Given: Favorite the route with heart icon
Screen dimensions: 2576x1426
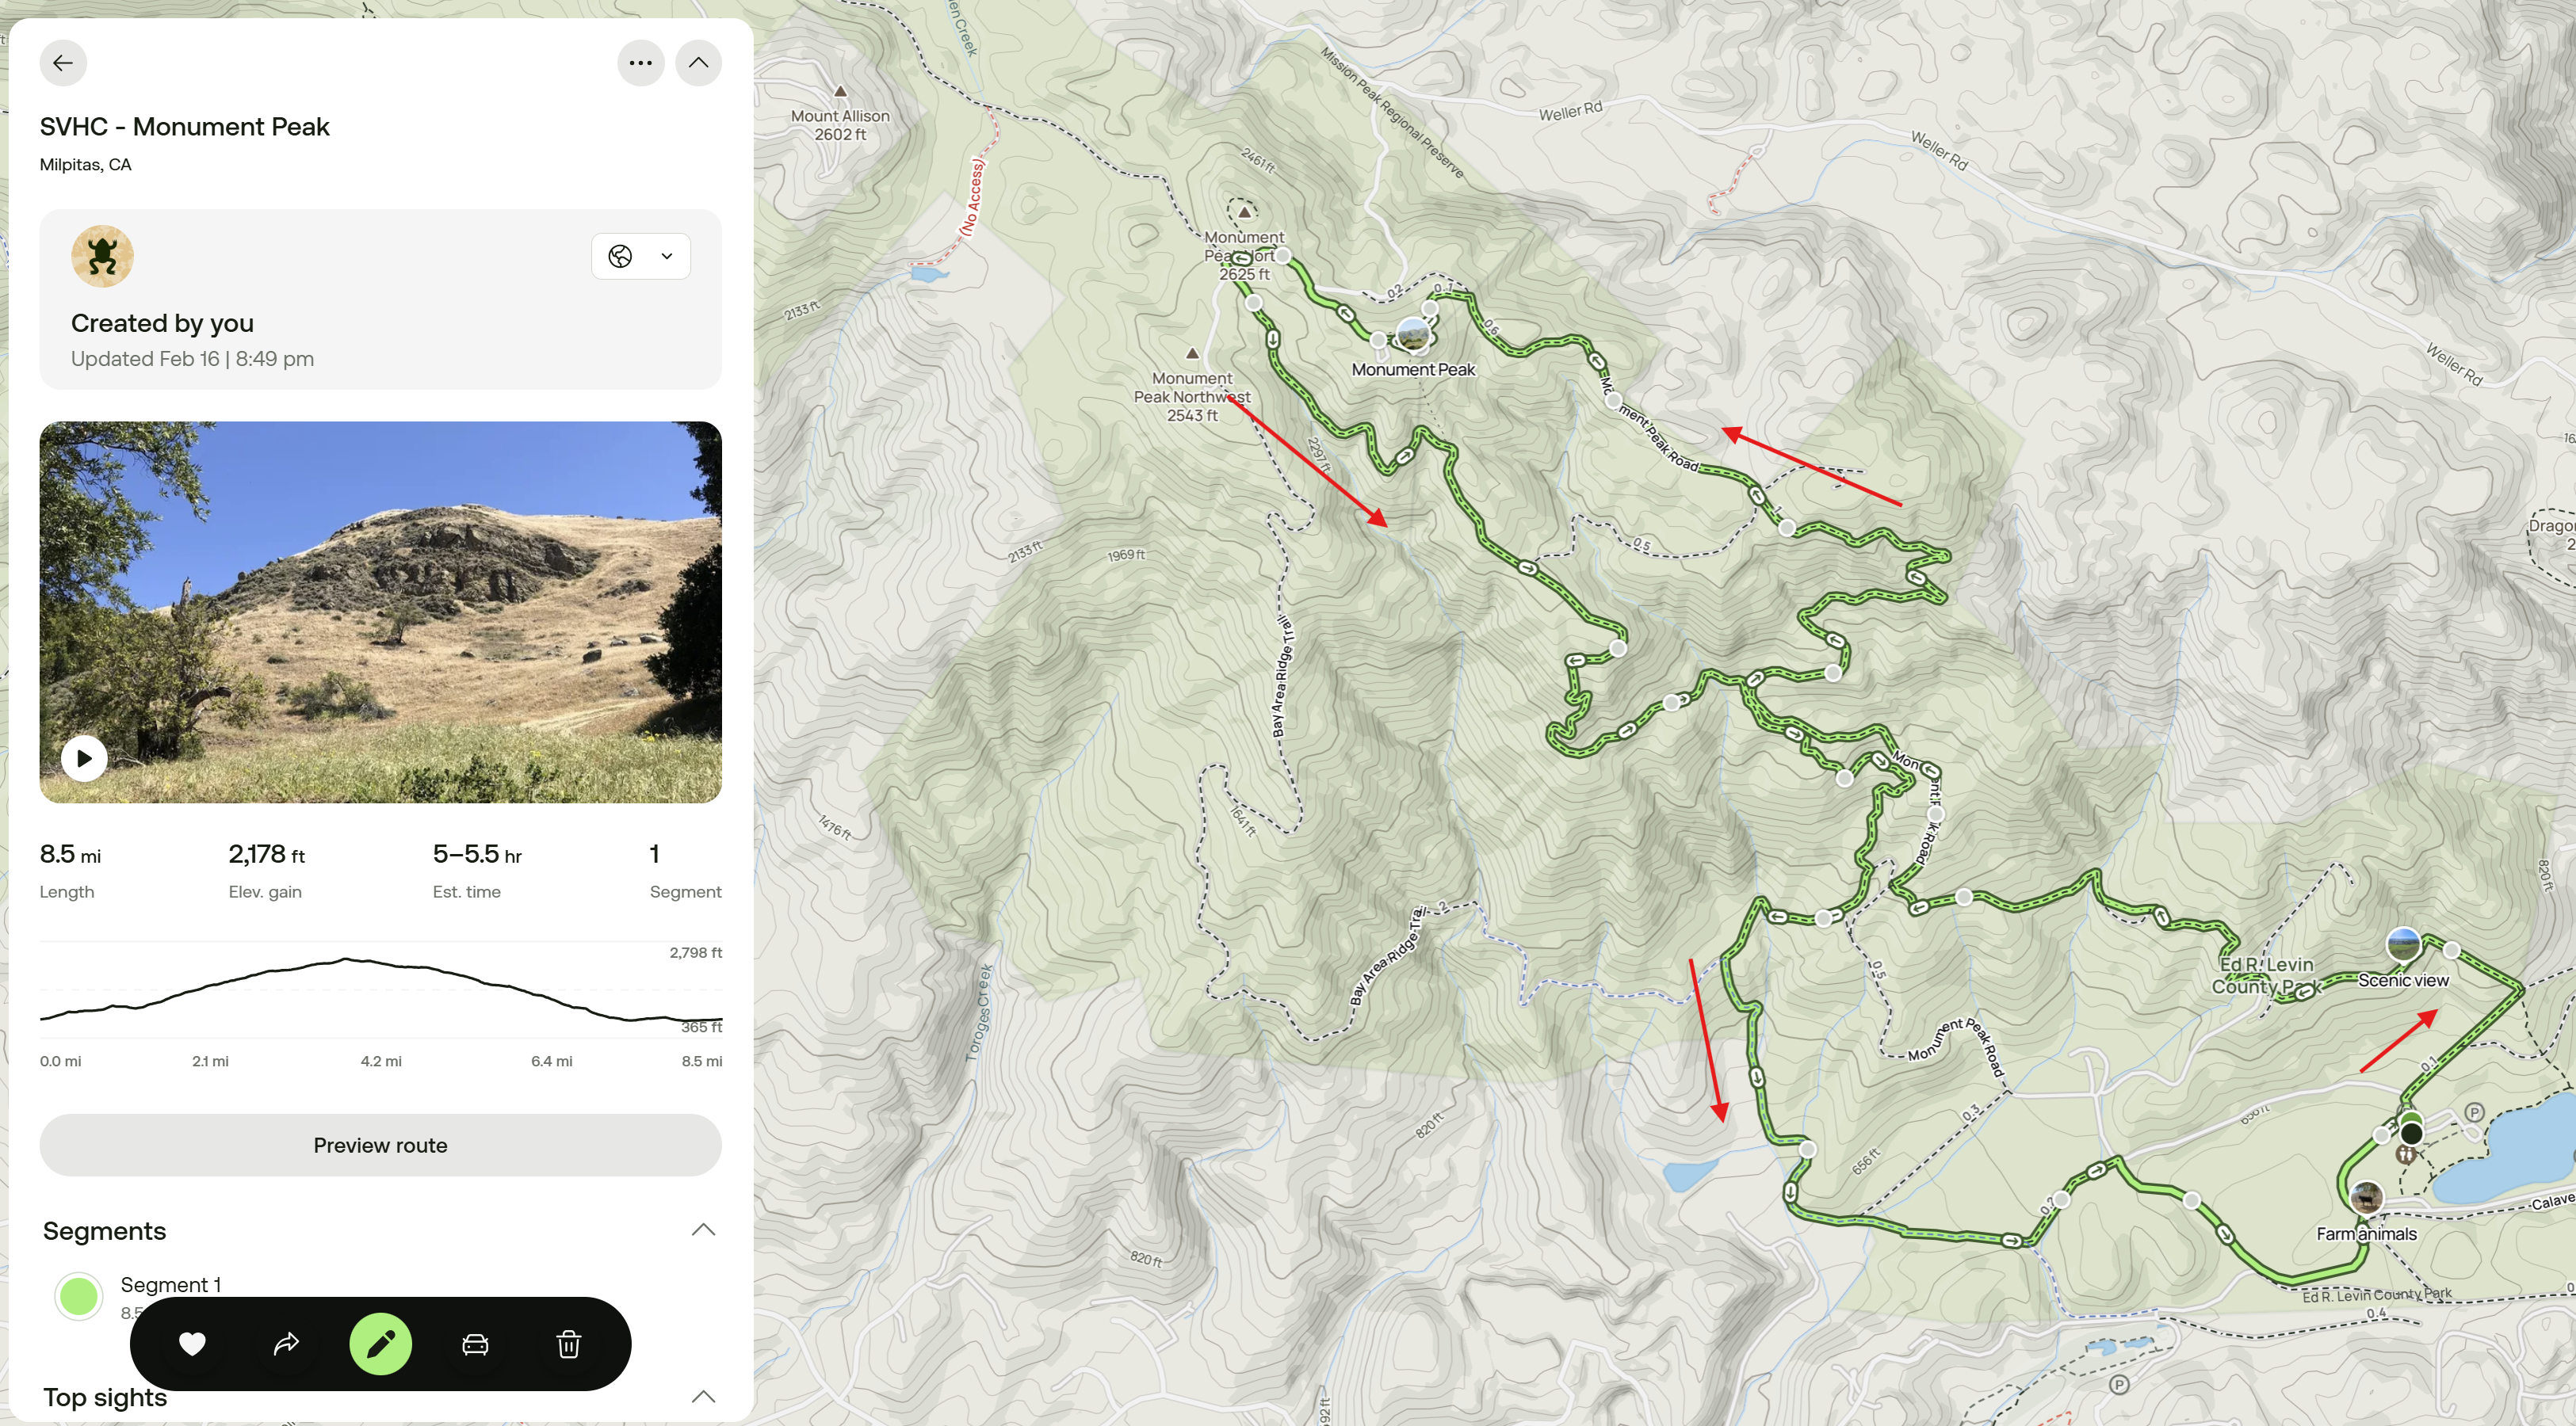Looking at the screenshot, I should [192, 1344].
